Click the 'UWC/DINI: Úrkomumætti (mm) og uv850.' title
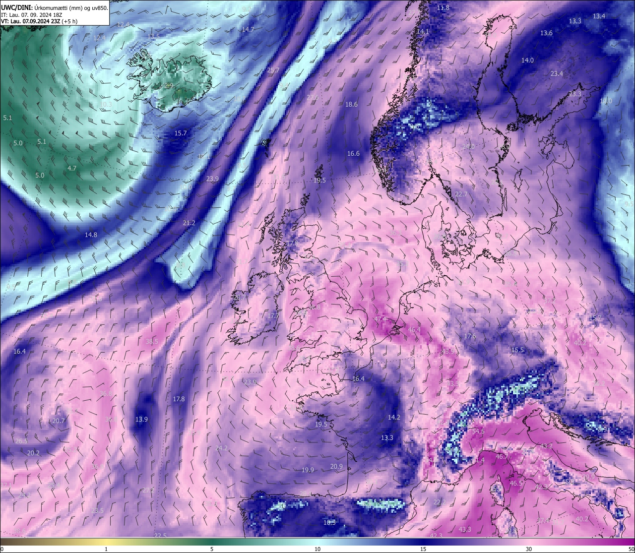The height and width of the screenshot is (553, 635). [55, 8]
